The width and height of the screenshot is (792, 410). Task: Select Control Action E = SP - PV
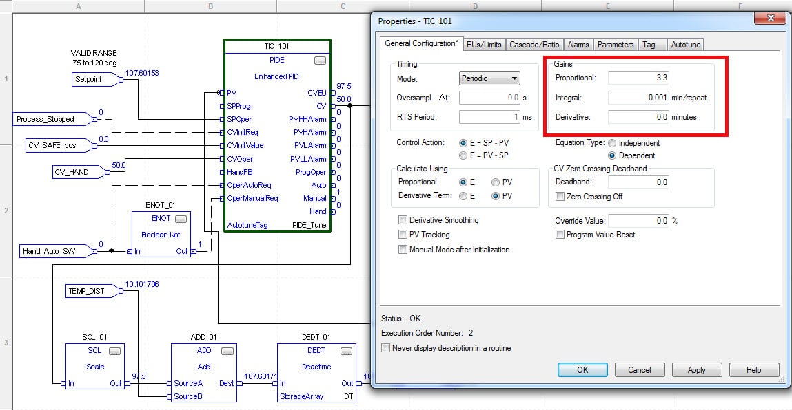pyautogui.click(x=463, y=142)
